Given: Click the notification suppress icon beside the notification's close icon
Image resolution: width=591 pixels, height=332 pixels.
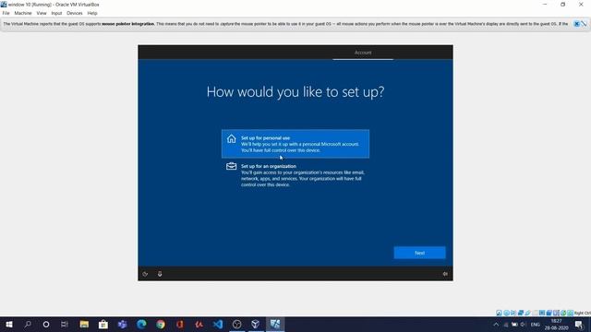Looking at the screenshot, I should [x=584, y=24].
